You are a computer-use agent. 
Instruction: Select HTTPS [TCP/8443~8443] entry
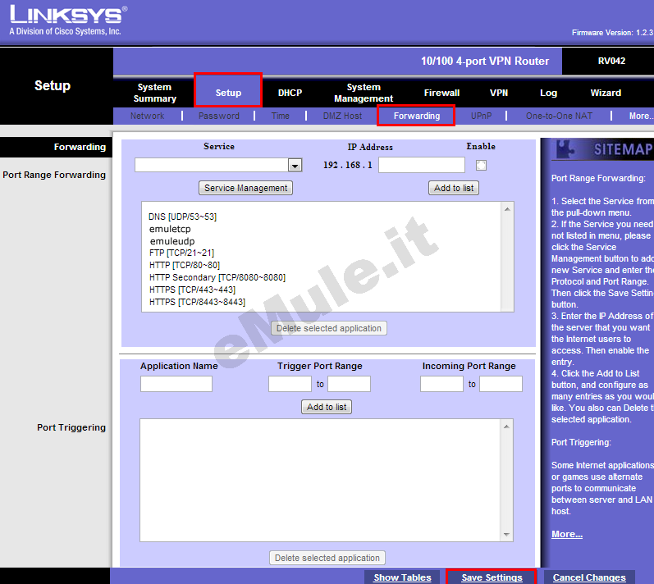pos(197,302)
